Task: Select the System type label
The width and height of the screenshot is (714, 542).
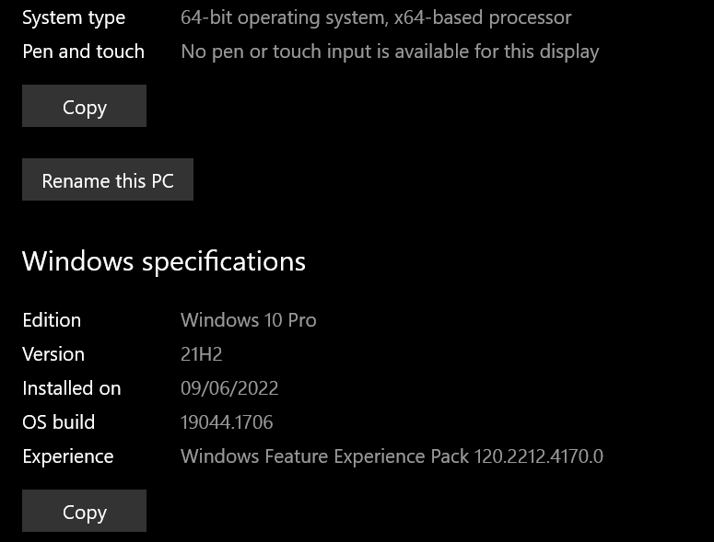Action: point(74,17)
